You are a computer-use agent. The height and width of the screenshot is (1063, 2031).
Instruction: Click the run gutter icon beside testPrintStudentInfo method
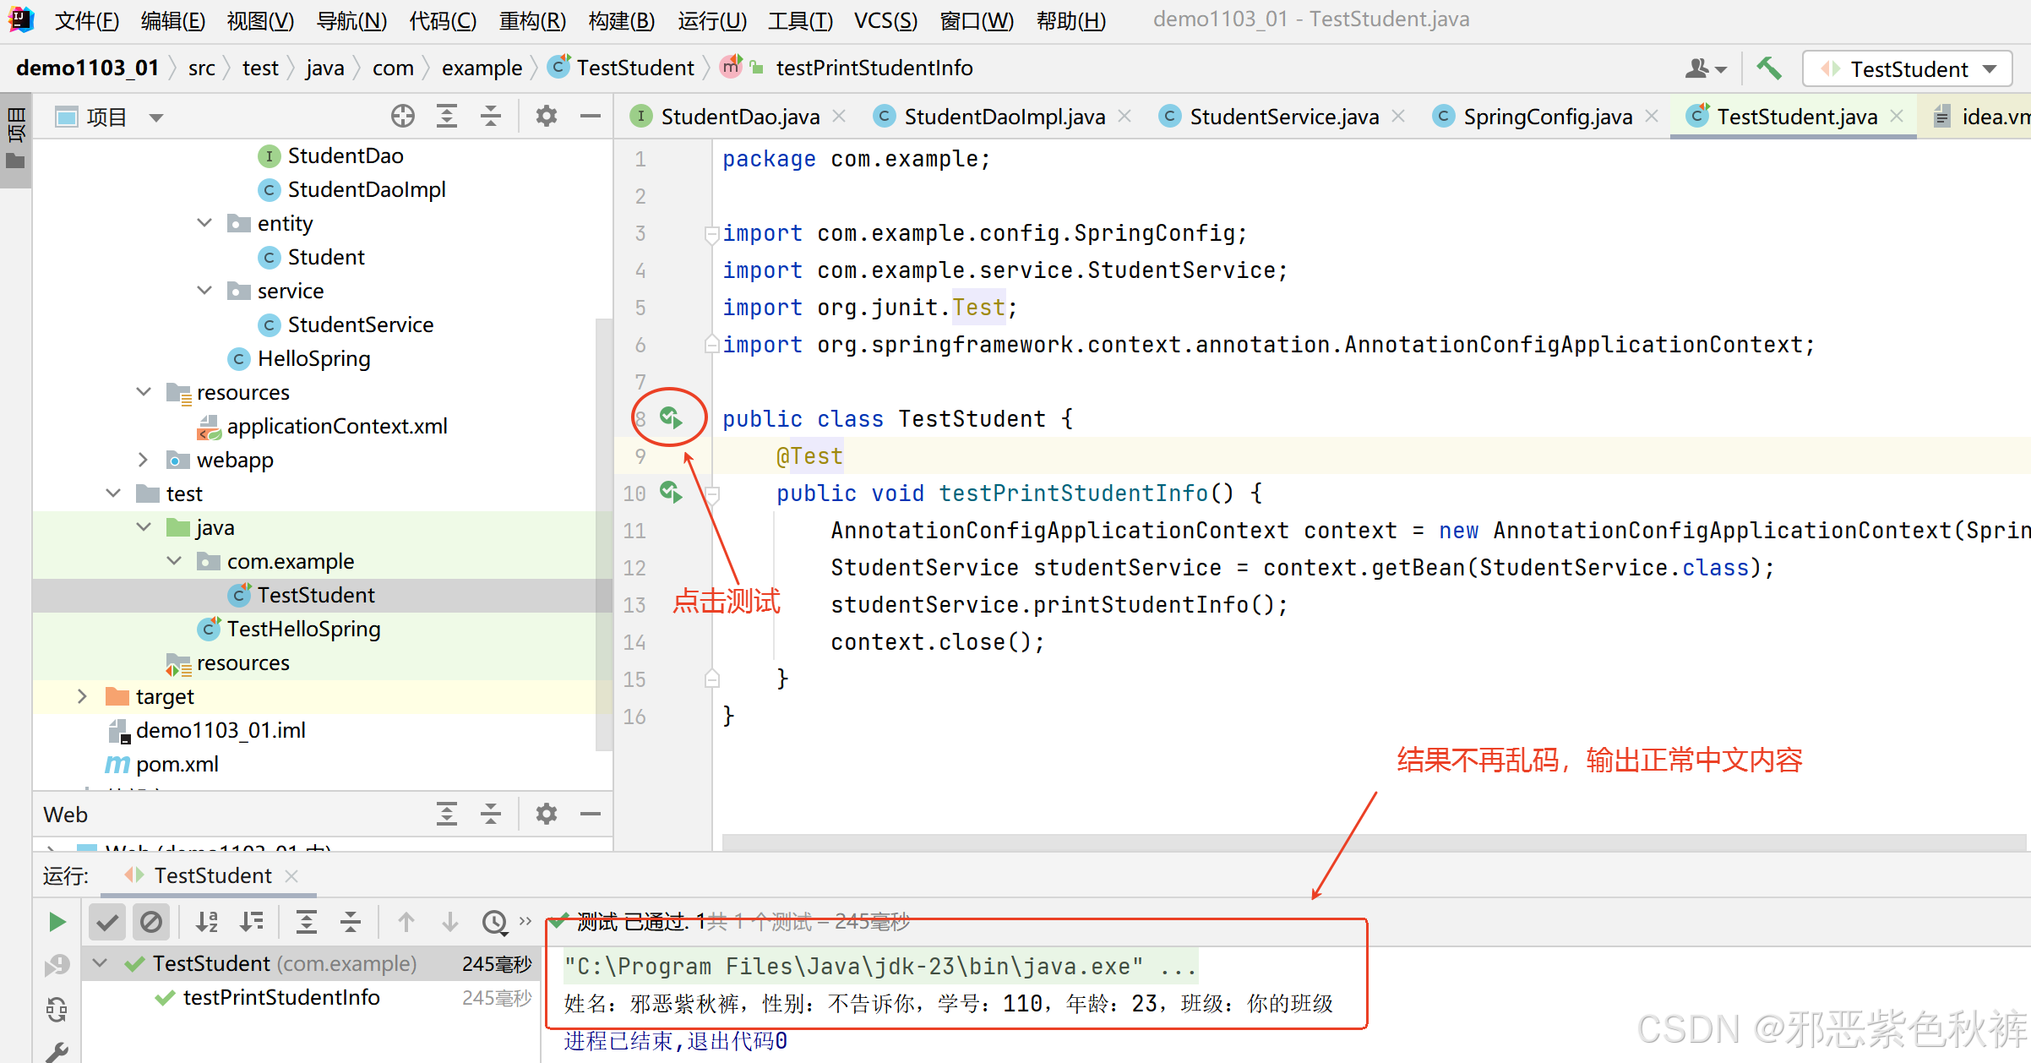point(671,492)
